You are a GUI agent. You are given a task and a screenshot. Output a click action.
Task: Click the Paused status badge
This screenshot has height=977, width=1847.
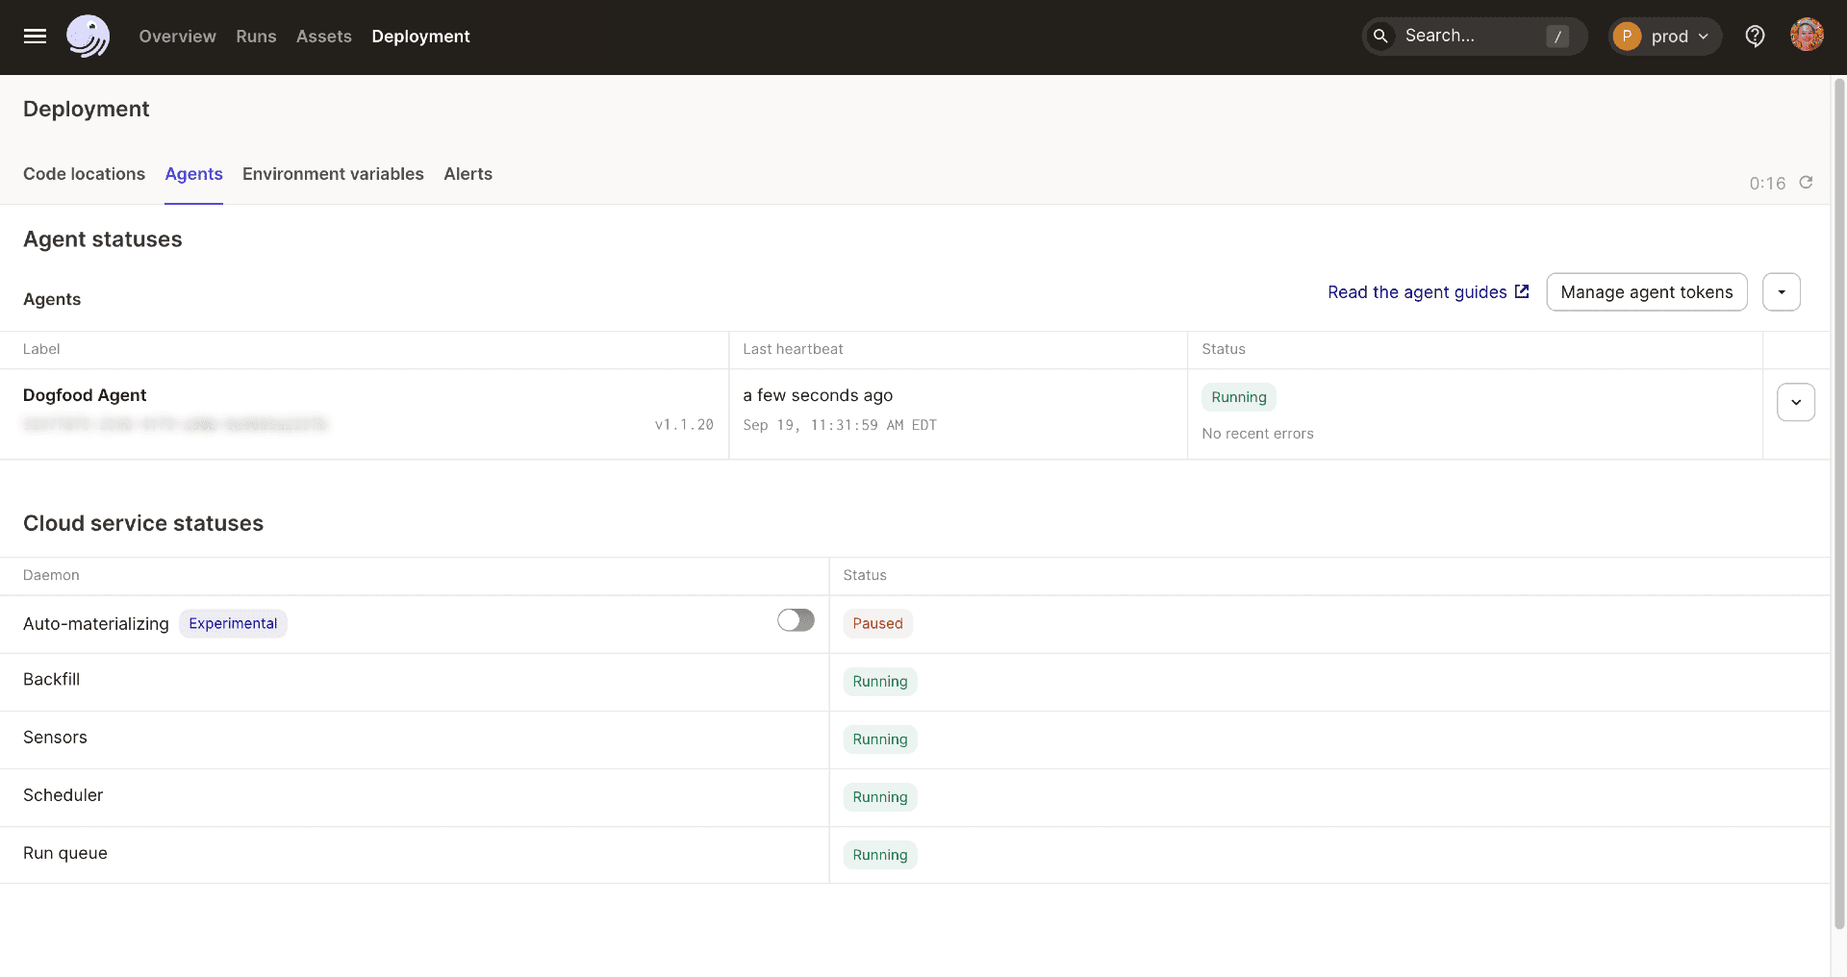(877, 623)
